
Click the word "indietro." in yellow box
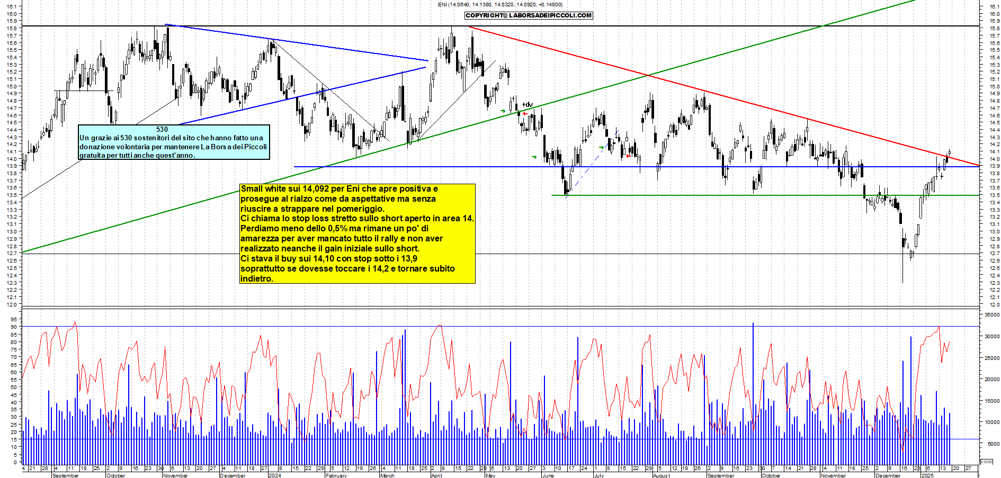point(257,279)
